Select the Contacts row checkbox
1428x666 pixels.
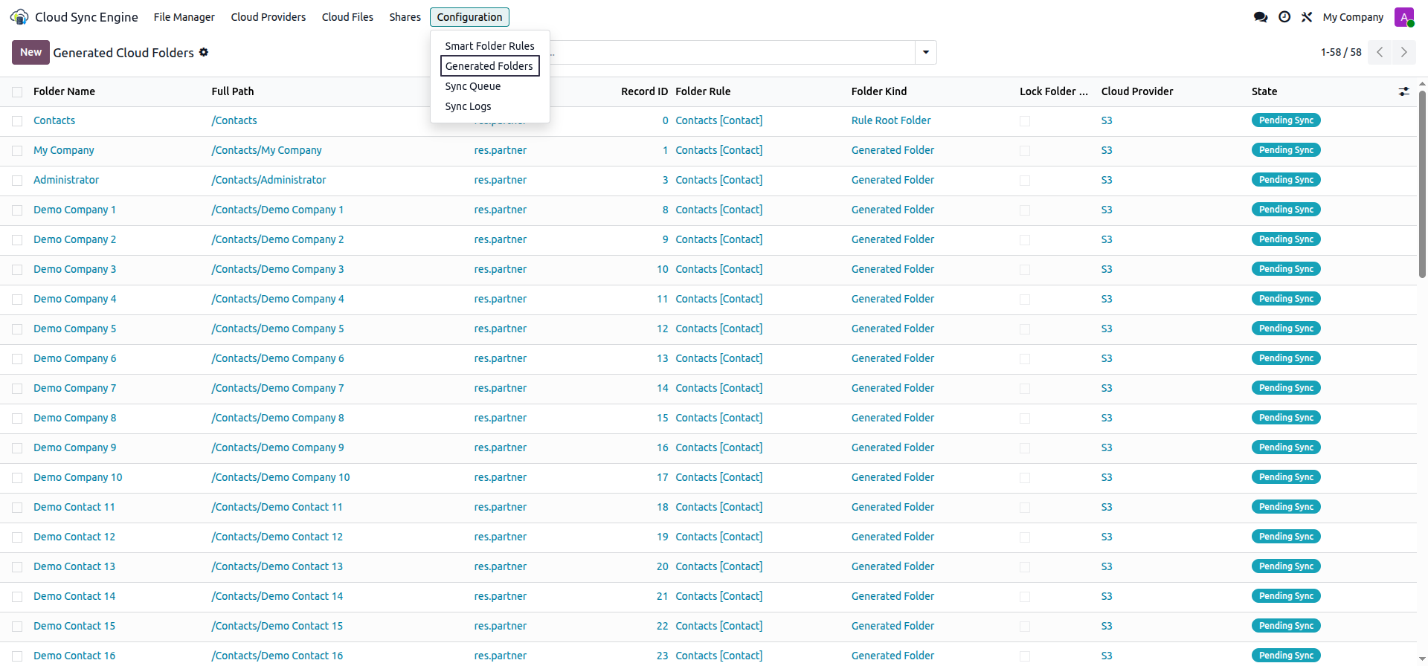(x=17, y=121)
